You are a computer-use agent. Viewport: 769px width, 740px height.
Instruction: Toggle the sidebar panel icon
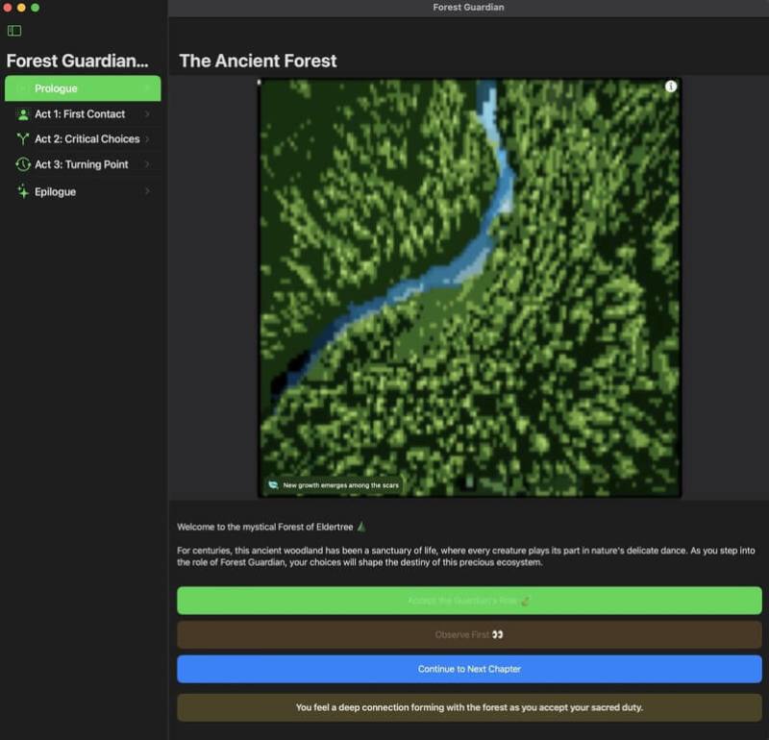tap(14, 31)
